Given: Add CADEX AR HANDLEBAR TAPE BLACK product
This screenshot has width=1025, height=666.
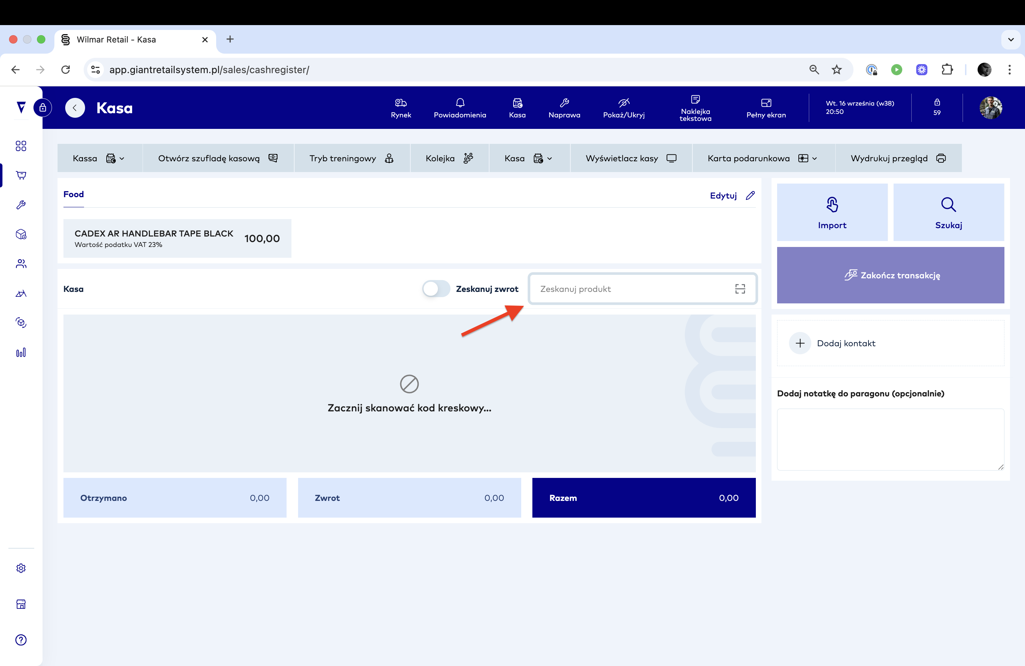Looking at the screenshot, I should (177, 238).
